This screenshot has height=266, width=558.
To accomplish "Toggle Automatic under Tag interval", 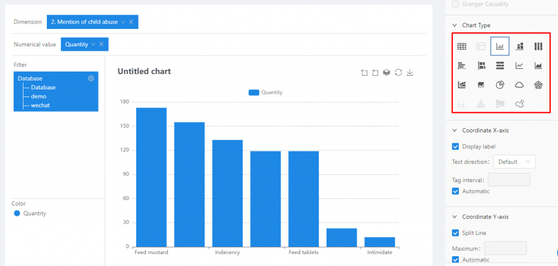I will point(456,191).
